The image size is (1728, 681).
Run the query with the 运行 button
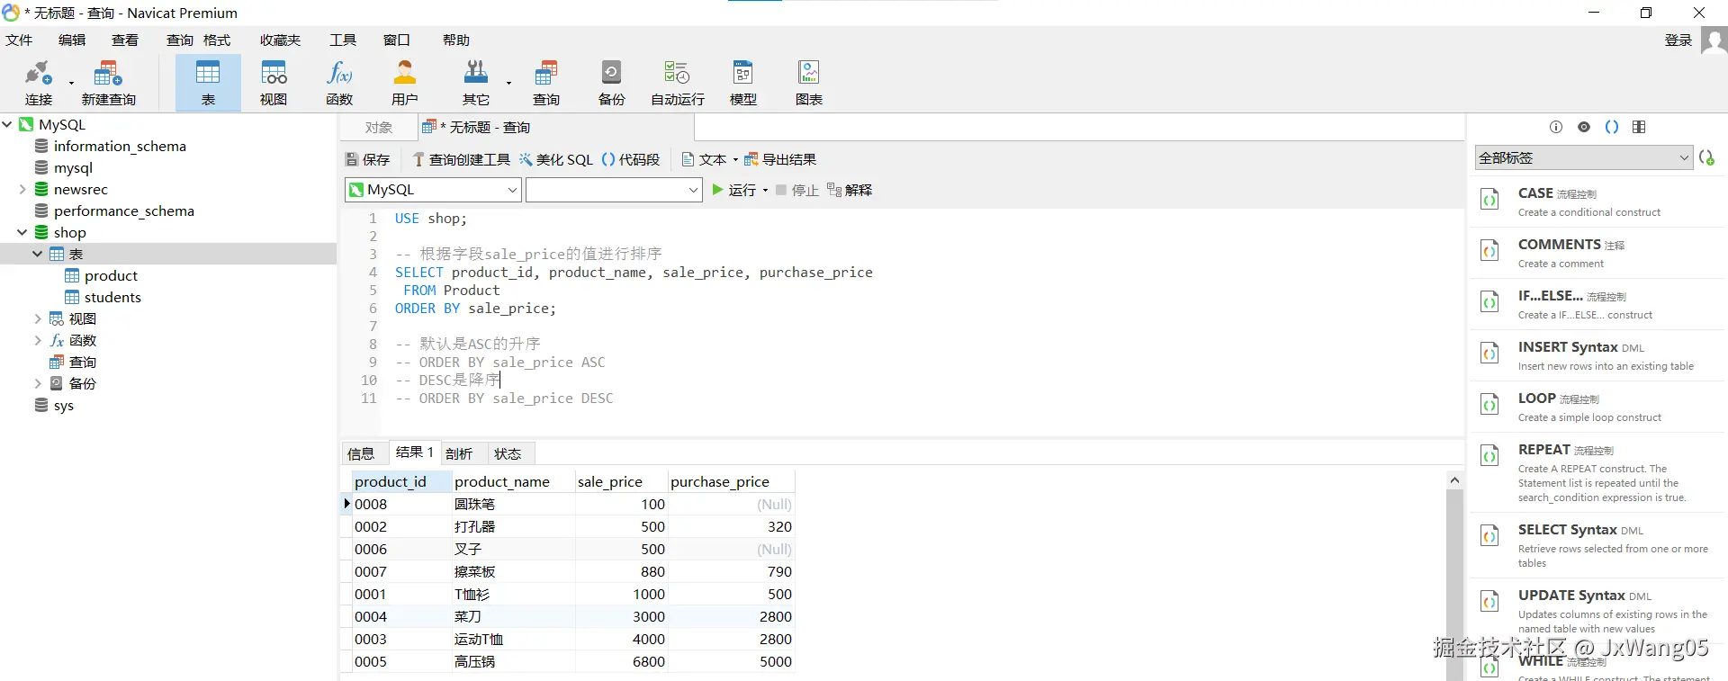(x=733, y=190)
